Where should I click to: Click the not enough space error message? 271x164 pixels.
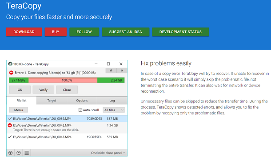[x=46, y=130]
